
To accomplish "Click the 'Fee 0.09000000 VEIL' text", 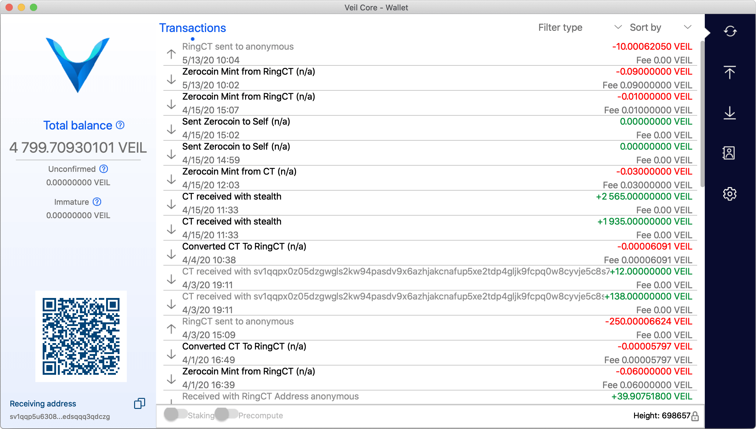I will [x=647, y=85].
